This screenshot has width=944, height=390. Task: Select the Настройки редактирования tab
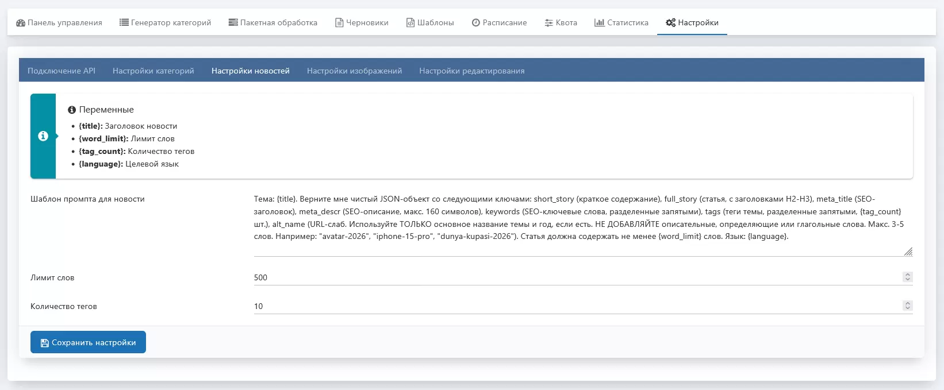tap(471, 71)
